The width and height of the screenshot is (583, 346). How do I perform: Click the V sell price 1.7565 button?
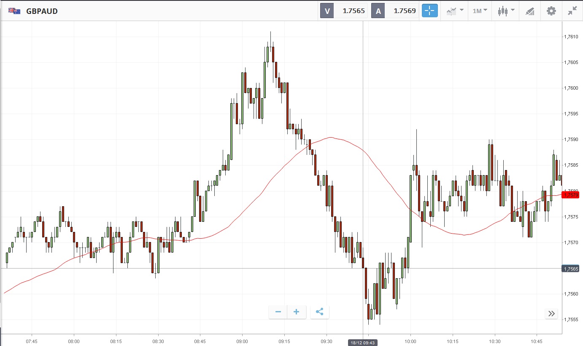coord(344,11)
